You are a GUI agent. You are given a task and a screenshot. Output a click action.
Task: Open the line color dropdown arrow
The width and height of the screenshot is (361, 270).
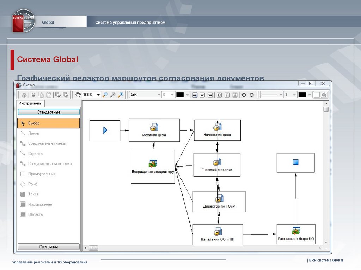310,95
